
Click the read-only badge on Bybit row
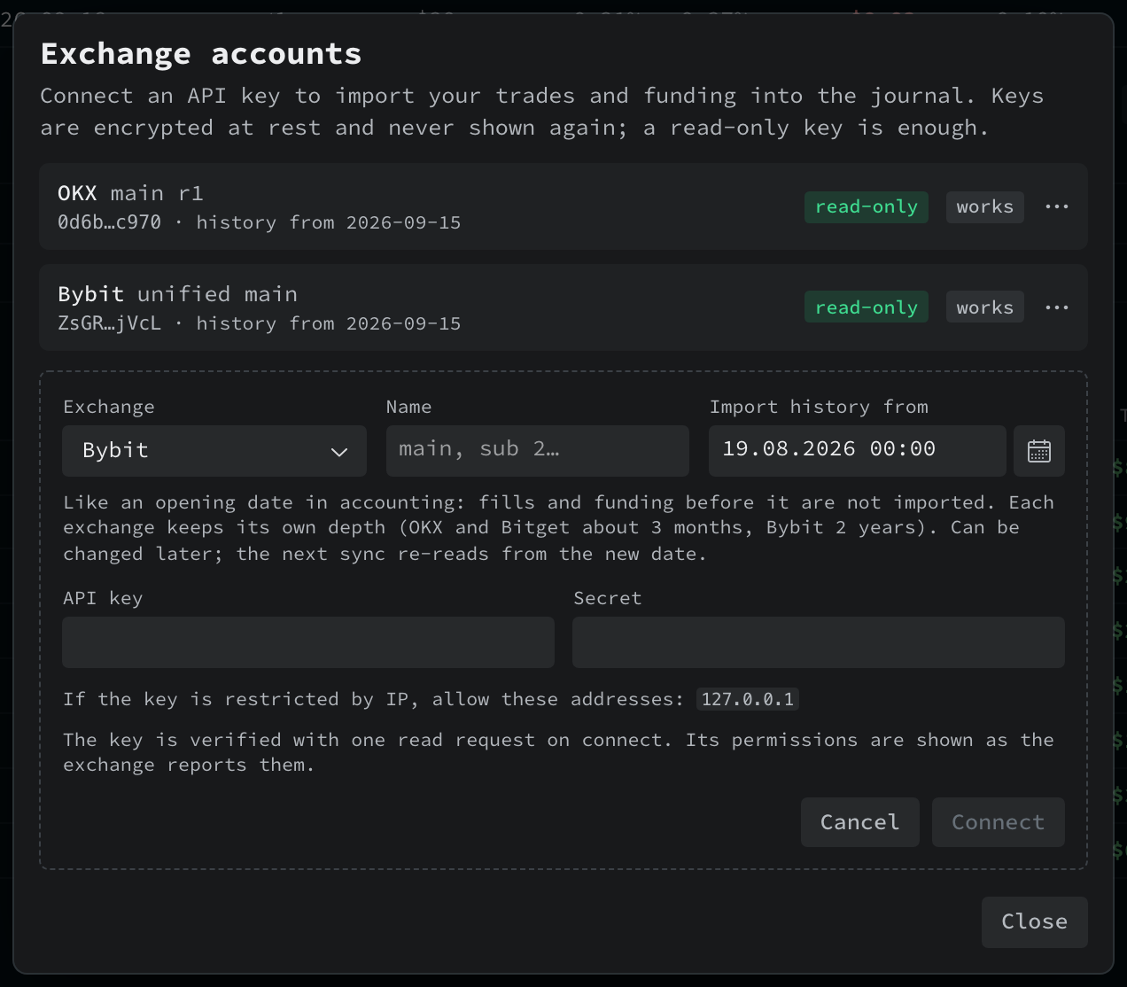867,307
